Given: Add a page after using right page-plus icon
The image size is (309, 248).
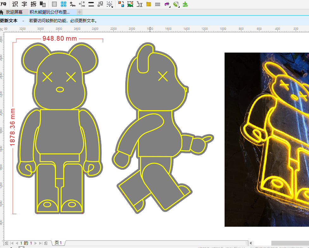Looking at the screenshot, I should pos(46,243).
